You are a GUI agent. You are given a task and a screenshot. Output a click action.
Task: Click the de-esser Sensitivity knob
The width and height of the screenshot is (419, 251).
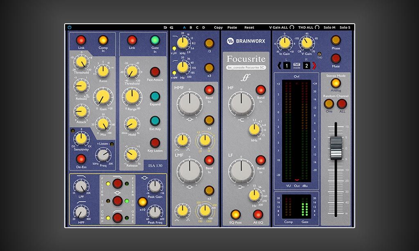81,139
